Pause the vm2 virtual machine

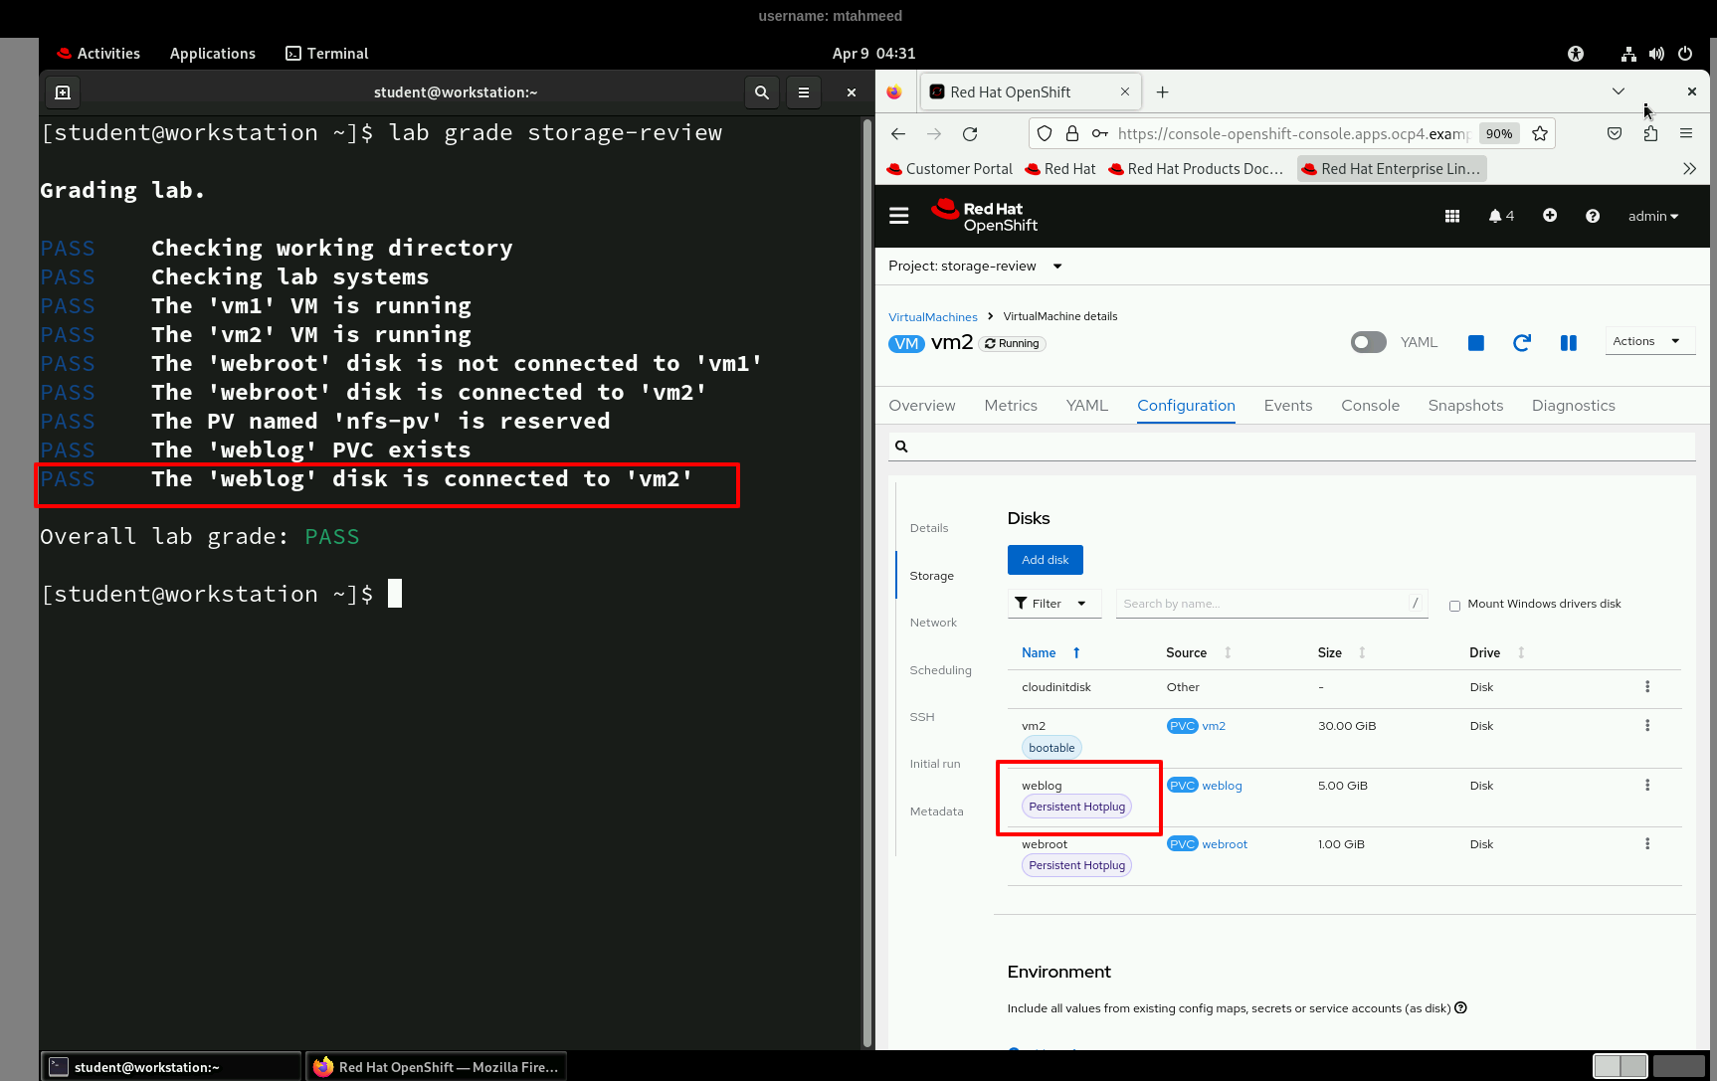tap(1569, 343)
